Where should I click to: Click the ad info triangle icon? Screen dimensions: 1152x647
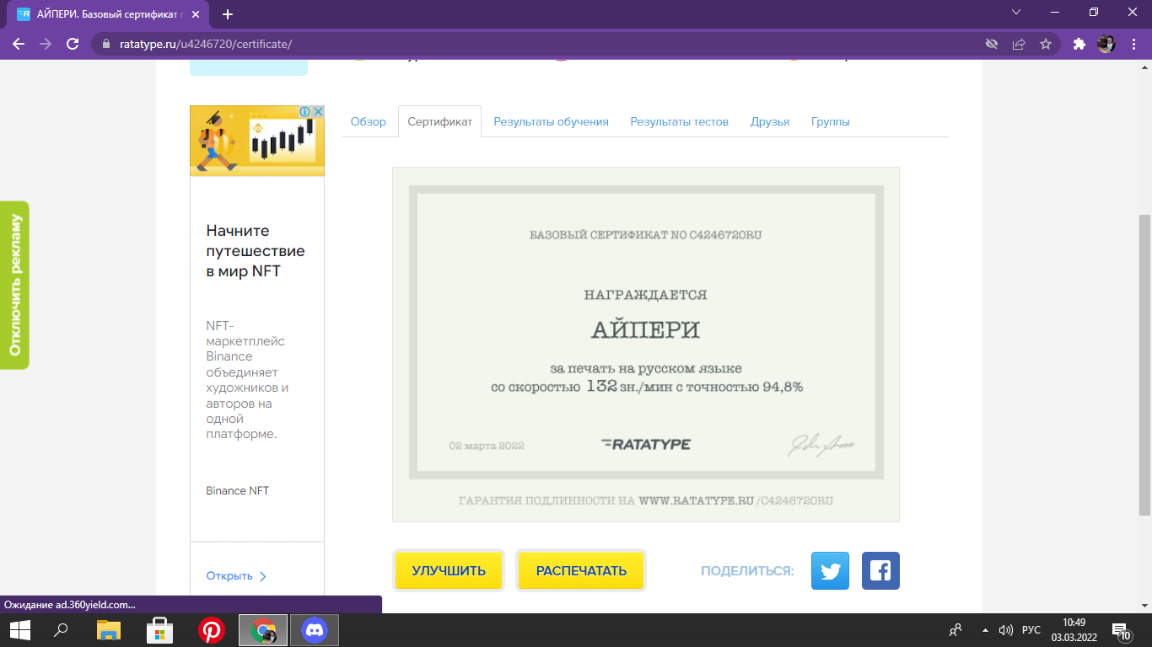coord(307,111)
